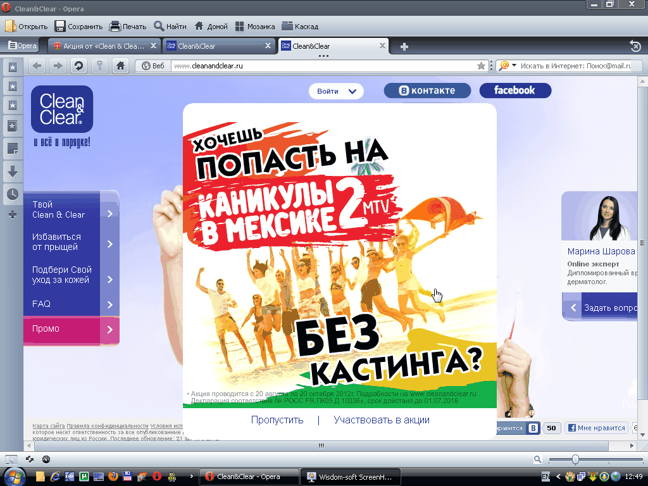Click the ВКонтакте button
Screen dimensions: 648x486
tap(427, 90)
